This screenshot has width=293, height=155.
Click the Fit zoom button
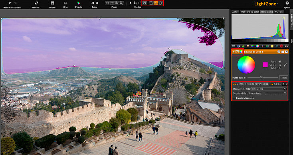pos(112,3)
